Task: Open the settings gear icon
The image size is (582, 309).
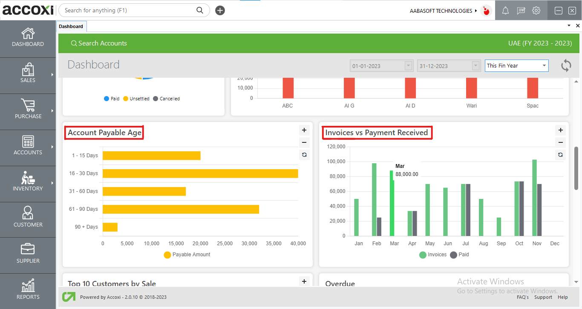Action: [536, 11]
